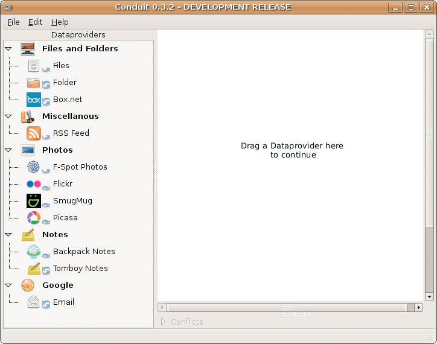Click the Files and Folders heading text
Image resolution: width=437 pixels, height=344 pixels.
(x=80, y=48)
